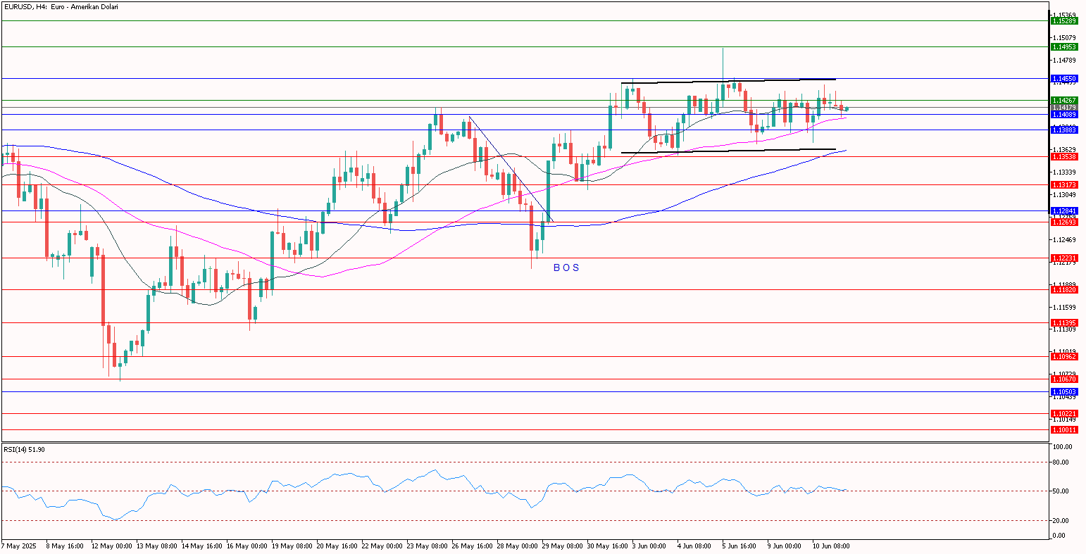Click the 'B O S' text annotation
Viewport: 1086px width, 554px height.
pos(566,267)
